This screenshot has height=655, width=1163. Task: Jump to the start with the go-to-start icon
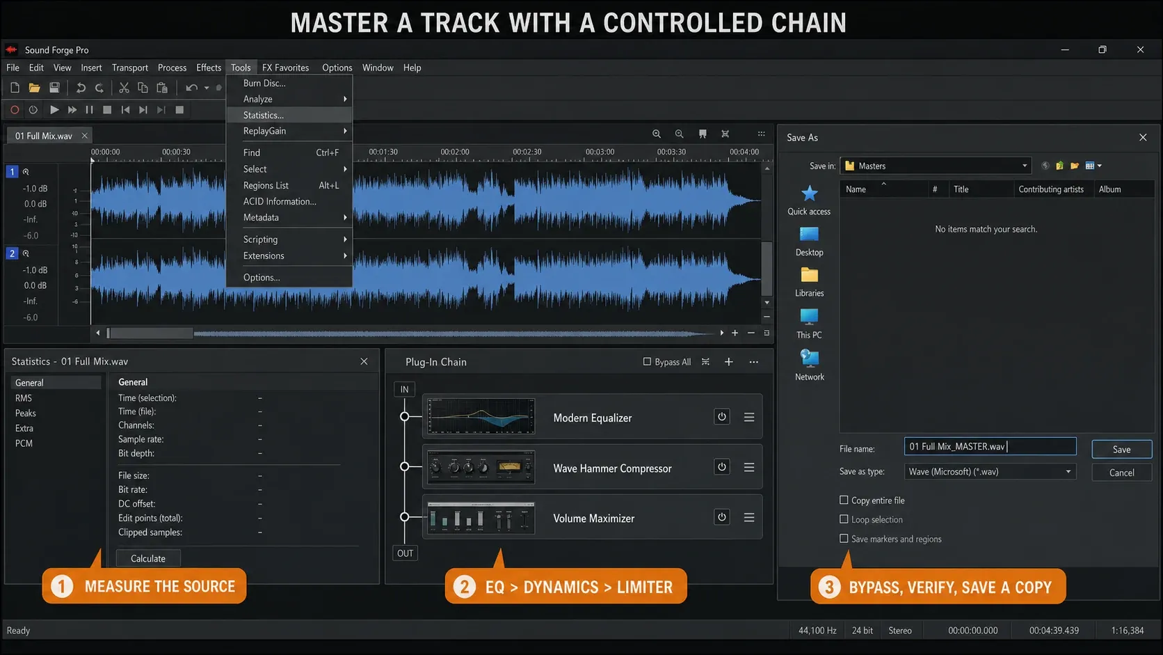(125, 110)
